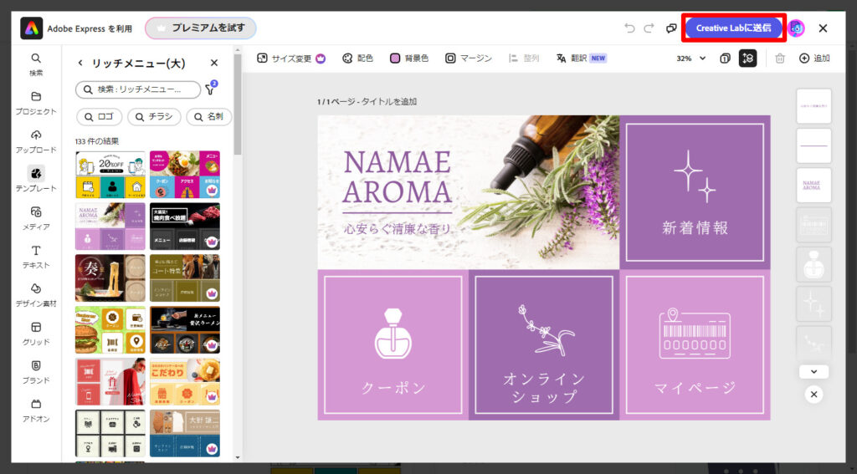Click the Creative Labに送信 button
The width and height of the screenshot is (857, 474).
pos(733,28)
